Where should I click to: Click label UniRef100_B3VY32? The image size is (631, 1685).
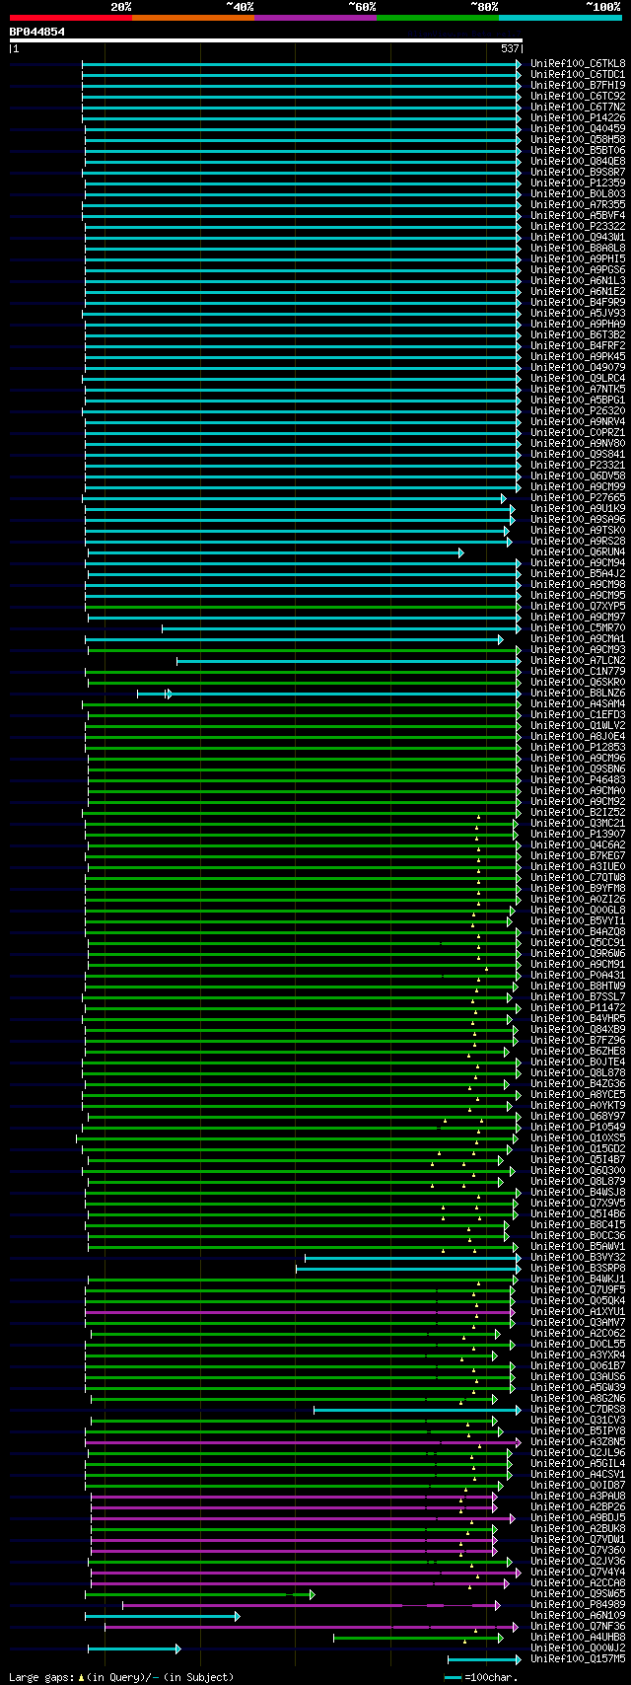pyautogui.click(x=578, y=1257)
